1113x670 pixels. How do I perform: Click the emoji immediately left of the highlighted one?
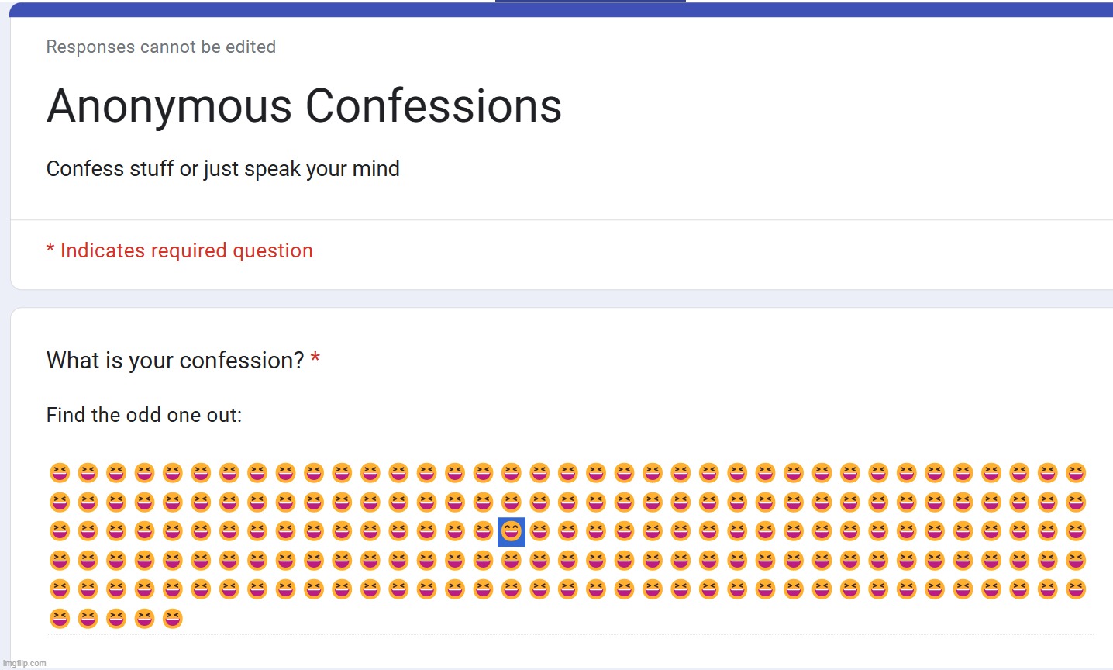tap(483, 531)
